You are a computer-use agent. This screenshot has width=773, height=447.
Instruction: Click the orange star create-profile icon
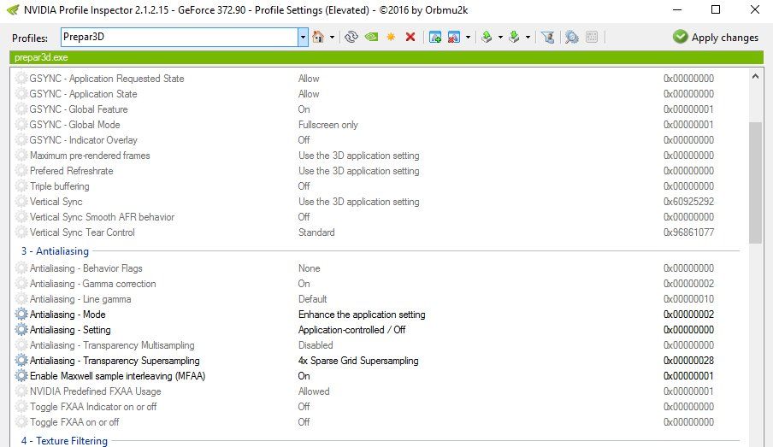coord(391,37)
